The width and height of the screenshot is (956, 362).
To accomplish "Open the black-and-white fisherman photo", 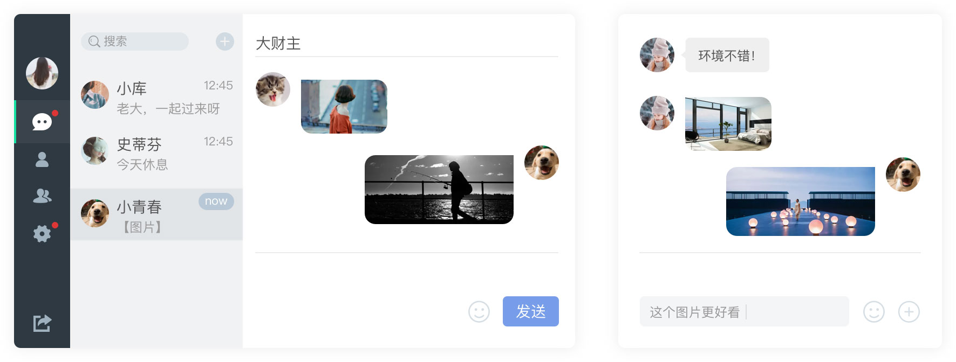I will pyautogui.click(x=439, y=190).
